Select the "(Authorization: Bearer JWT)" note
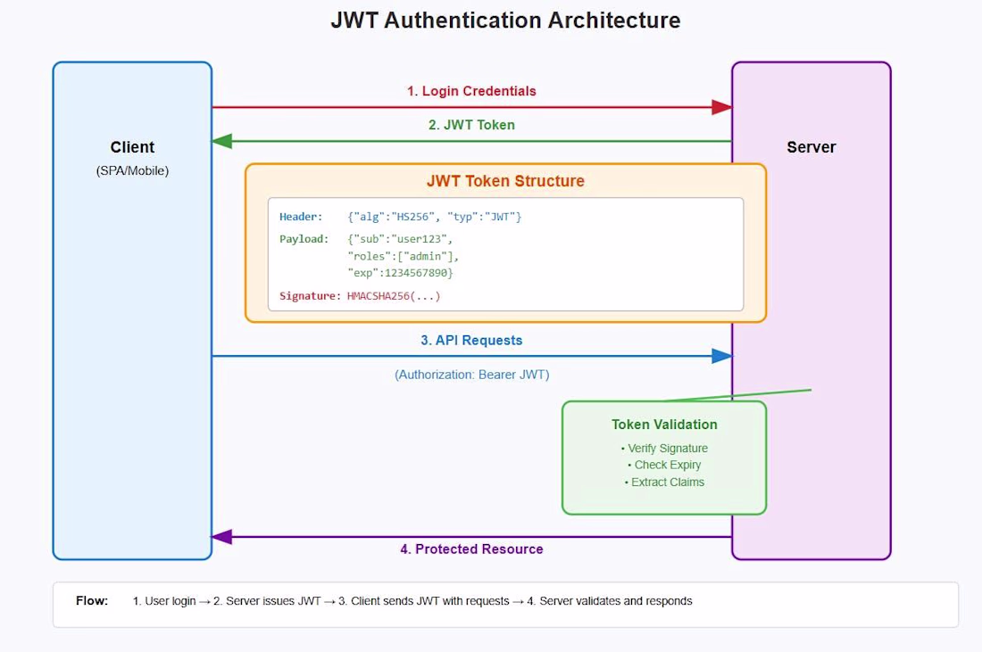Viewport: 982px width, 652px height. (x=471, y=375)
